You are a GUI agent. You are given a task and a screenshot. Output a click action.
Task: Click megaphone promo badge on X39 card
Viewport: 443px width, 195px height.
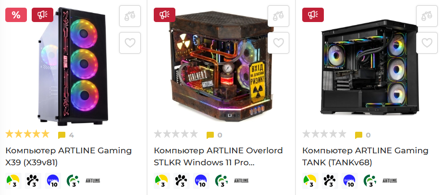(x=42, y=15)
